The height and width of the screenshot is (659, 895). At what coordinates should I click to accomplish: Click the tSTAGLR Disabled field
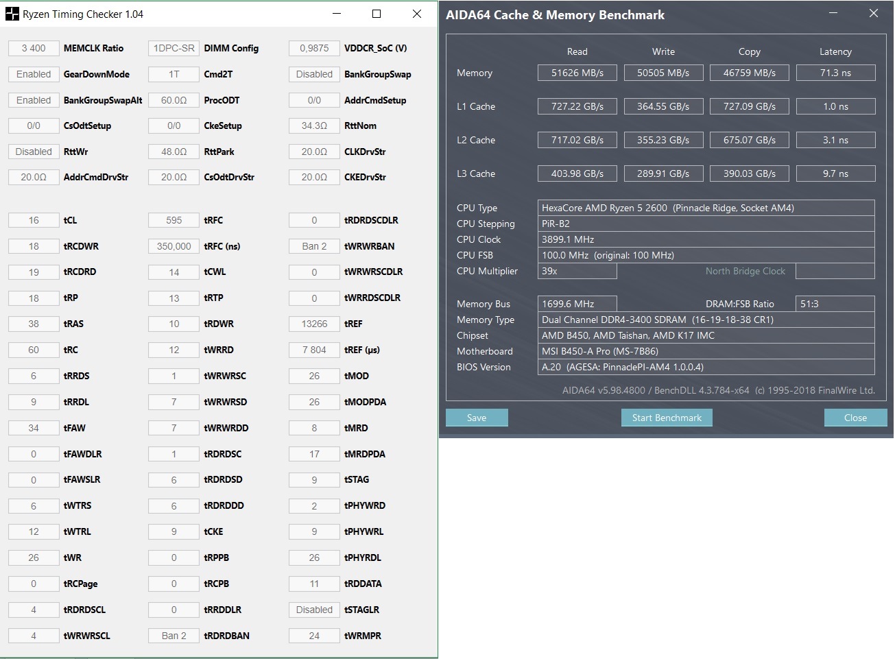314,610
